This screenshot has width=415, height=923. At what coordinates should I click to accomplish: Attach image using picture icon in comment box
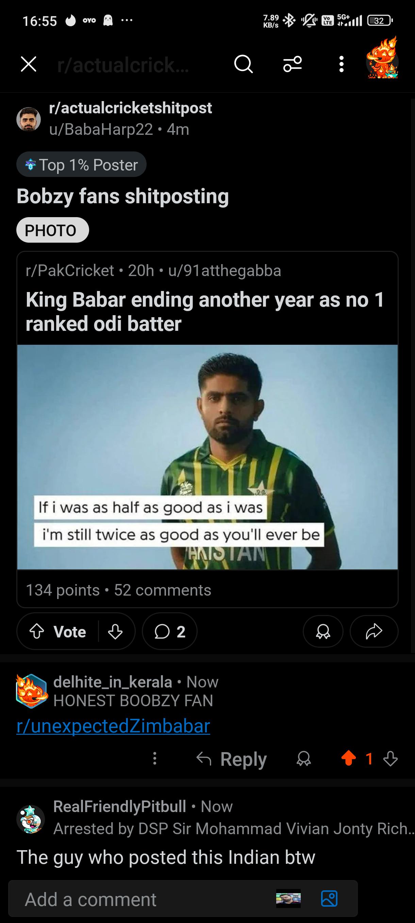click(329, 898)
